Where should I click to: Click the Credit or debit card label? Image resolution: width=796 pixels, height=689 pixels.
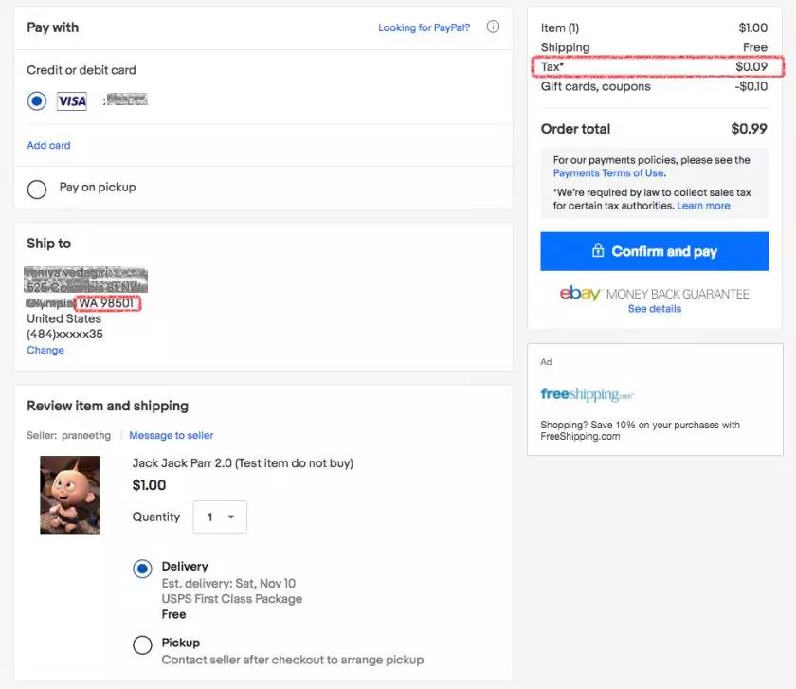coord(81,70)
